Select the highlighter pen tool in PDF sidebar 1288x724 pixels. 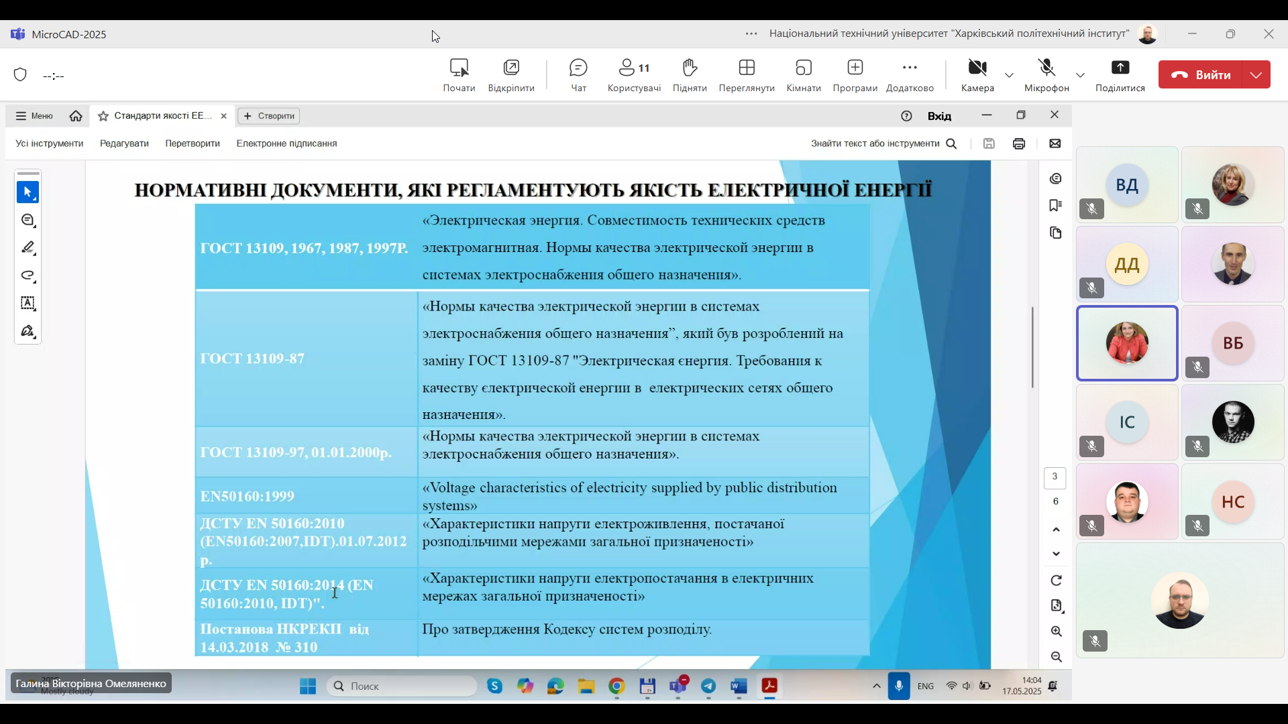coord(28,248)
